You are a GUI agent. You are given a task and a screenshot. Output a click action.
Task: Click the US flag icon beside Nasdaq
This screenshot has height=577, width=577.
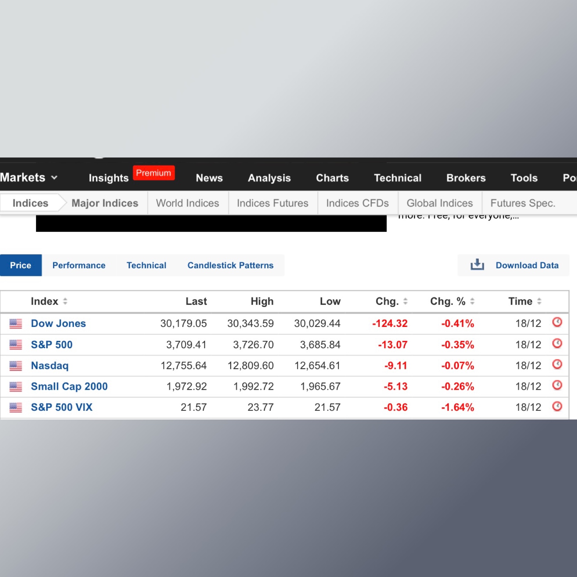16,366
